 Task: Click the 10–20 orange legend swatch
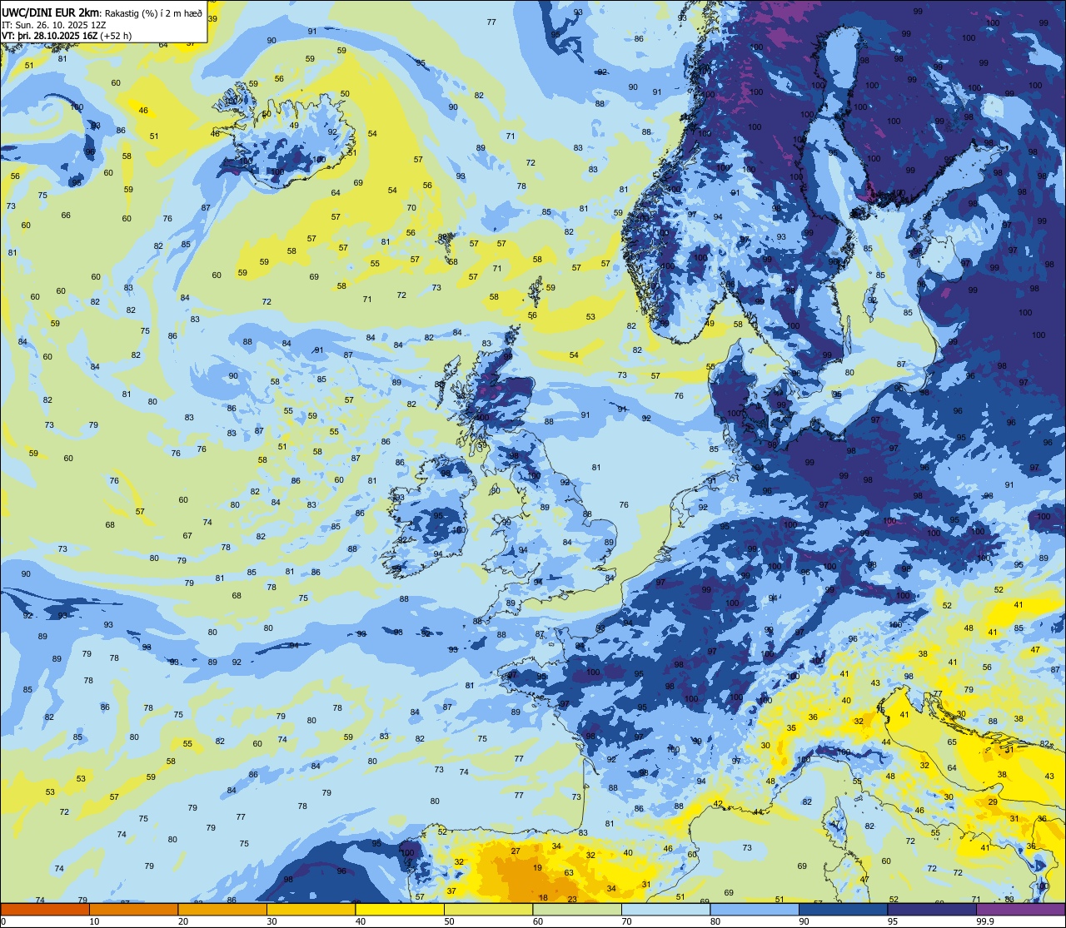134,909
